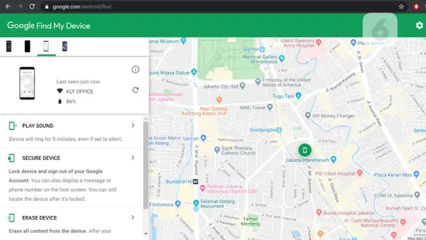The height and width of the screenshot is (240, 426).
Task: Click the scrollbar up arrow
Action: [146, 119]
